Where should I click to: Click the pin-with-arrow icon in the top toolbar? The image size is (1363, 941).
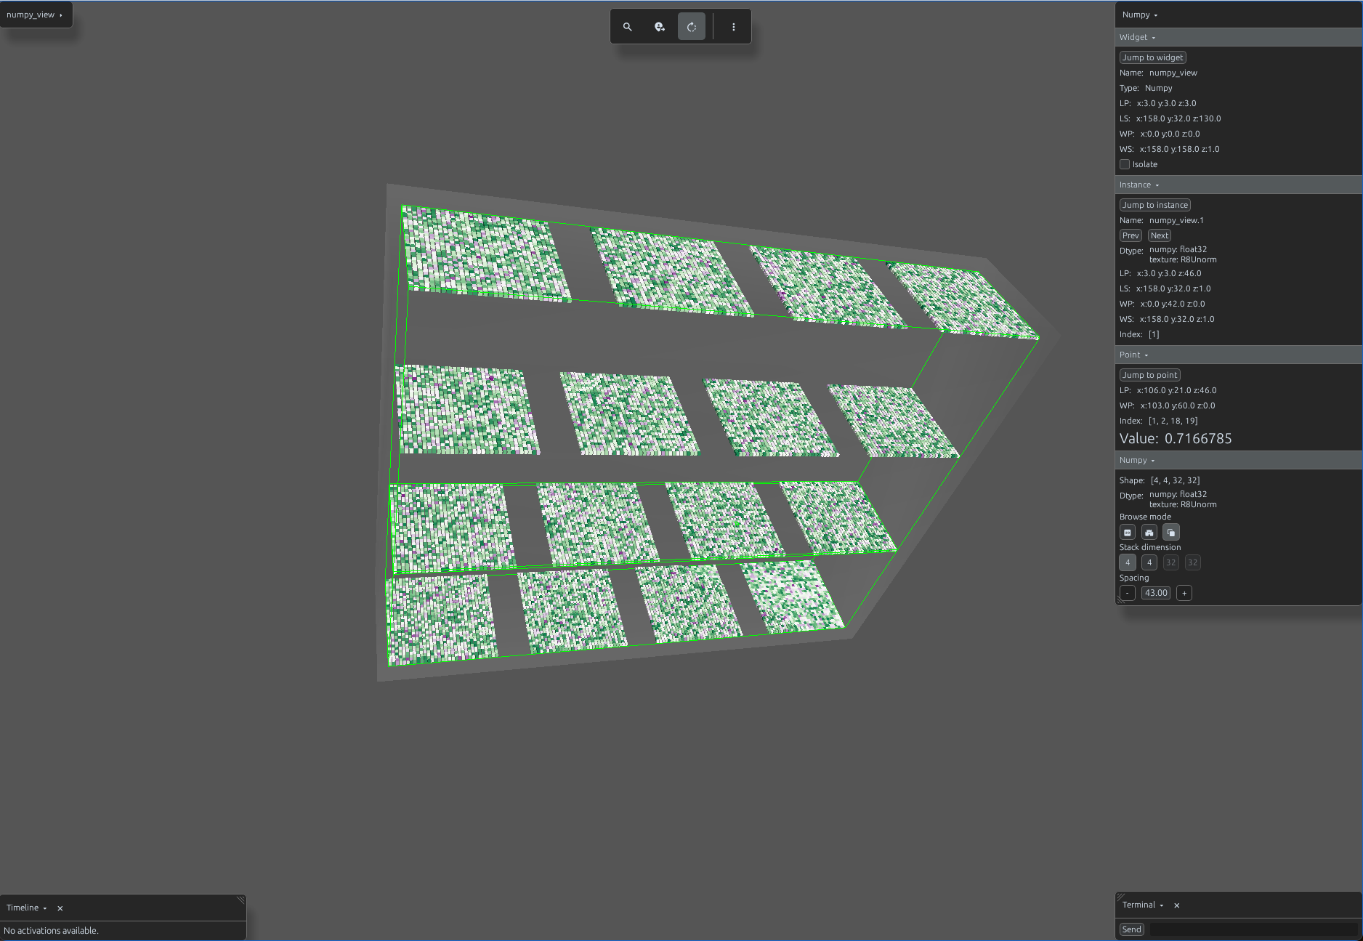[x=660, y=27]
